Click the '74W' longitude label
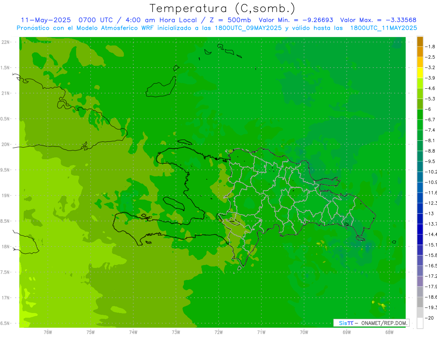Screen dimensions: 437x337 click(x=133, y=332)
